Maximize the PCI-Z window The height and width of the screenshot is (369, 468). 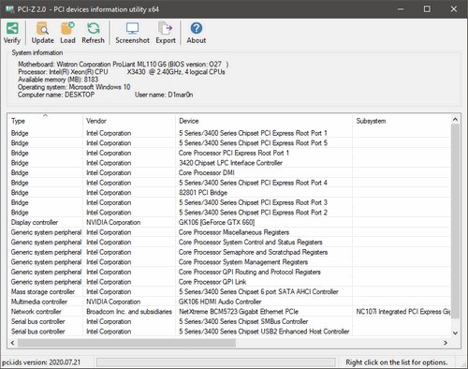click(x=427, y=9)
